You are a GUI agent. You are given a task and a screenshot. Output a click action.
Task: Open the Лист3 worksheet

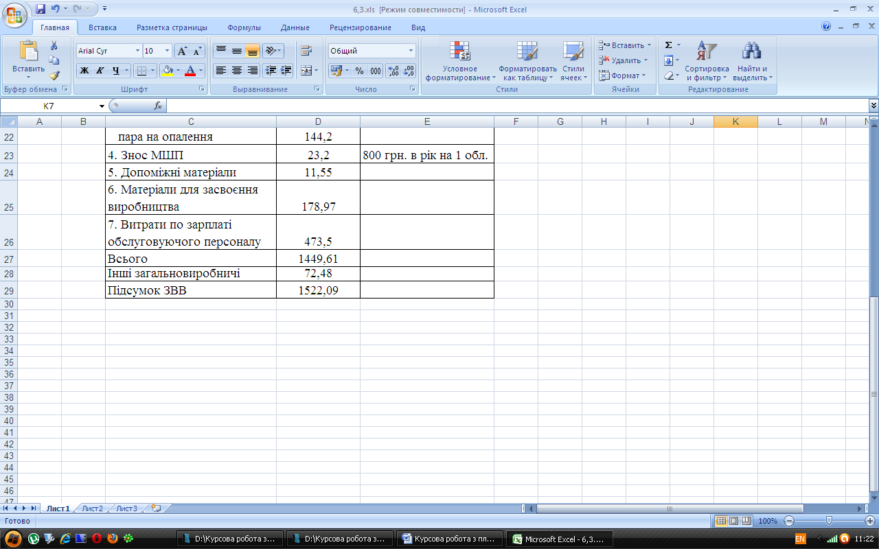(126, 509)
